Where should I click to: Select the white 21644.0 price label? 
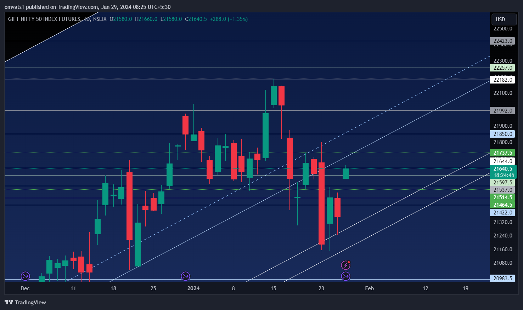pos(502,161)
